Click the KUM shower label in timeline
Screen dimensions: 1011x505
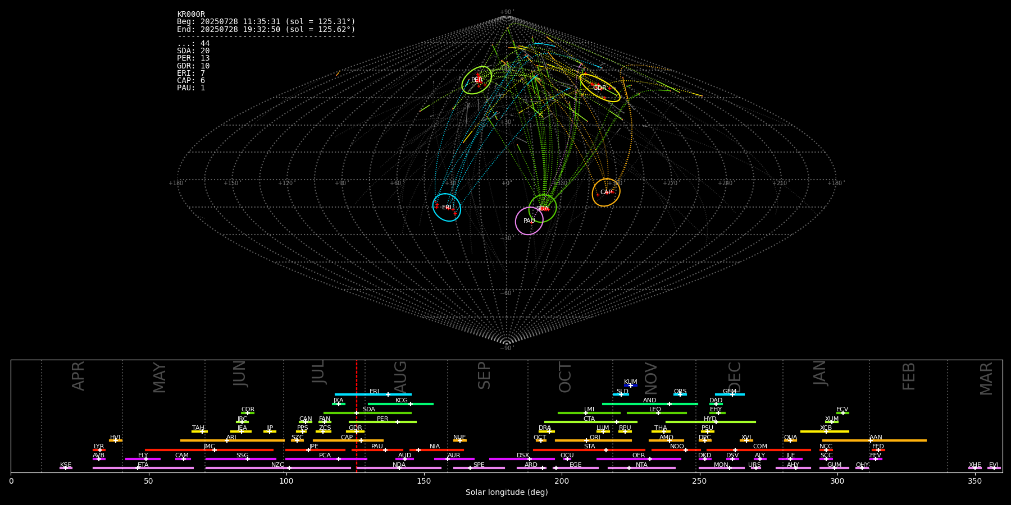(x=631, y=382)
